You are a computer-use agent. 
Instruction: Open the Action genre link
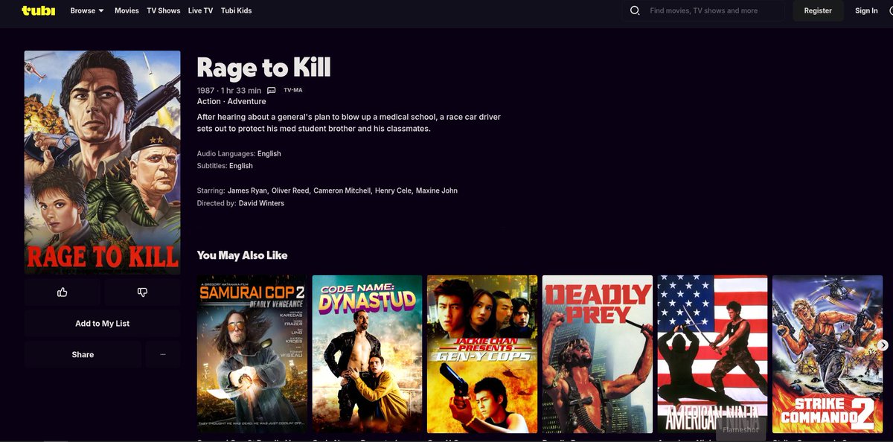209,101
